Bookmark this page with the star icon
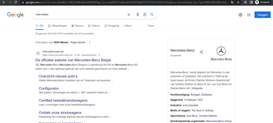Image resolution: width=273 pixels, height=123 pixels. pos(238,2)
